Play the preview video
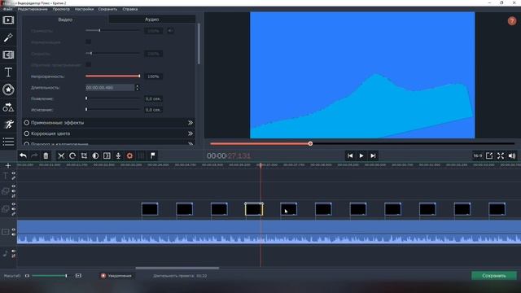The width and height of the screenshot is (521, 293). pyautogui.click(x=361, y=155)
